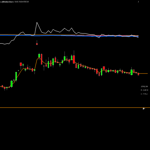Click the isolated red candle below the white spike
Image resolution: width=150 pixels, height=150 pixels.
(37, 44)
